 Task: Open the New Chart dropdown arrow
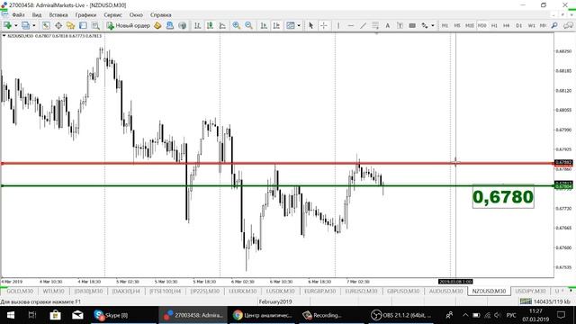coord(16,25)
